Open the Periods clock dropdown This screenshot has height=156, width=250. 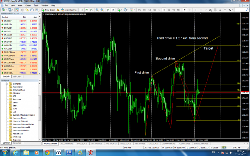click(x=126, y=10)
